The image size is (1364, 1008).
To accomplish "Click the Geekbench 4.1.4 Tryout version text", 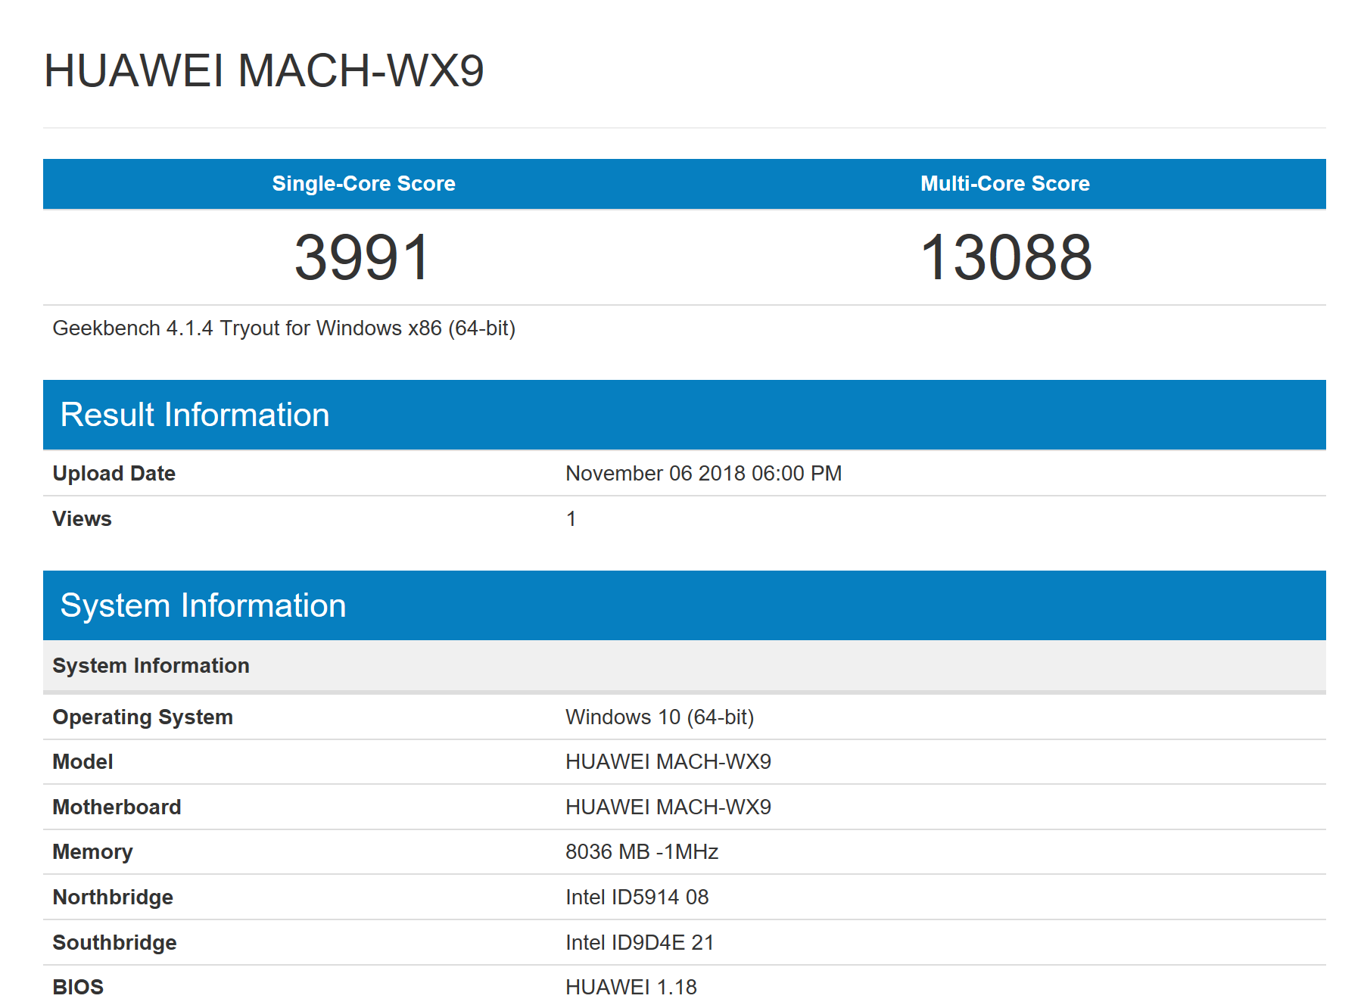I will 284,328.
